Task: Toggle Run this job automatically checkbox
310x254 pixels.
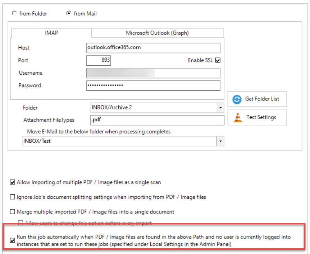Action: pos(13,240)
